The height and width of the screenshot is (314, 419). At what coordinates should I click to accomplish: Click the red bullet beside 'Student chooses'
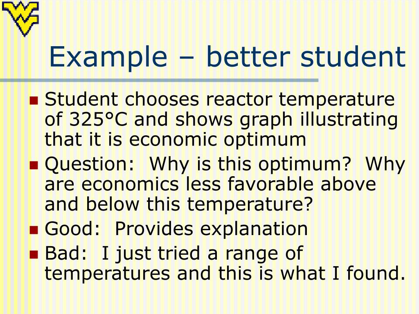[x=34, y=101]
